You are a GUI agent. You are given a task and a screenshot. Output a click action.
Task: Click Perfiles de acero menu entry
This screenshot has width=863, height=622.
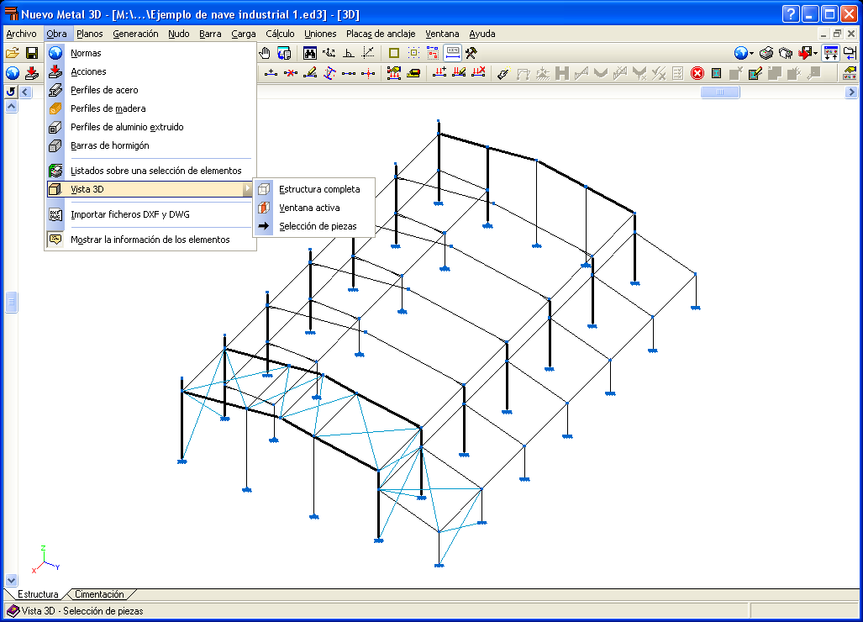[104, 90]
